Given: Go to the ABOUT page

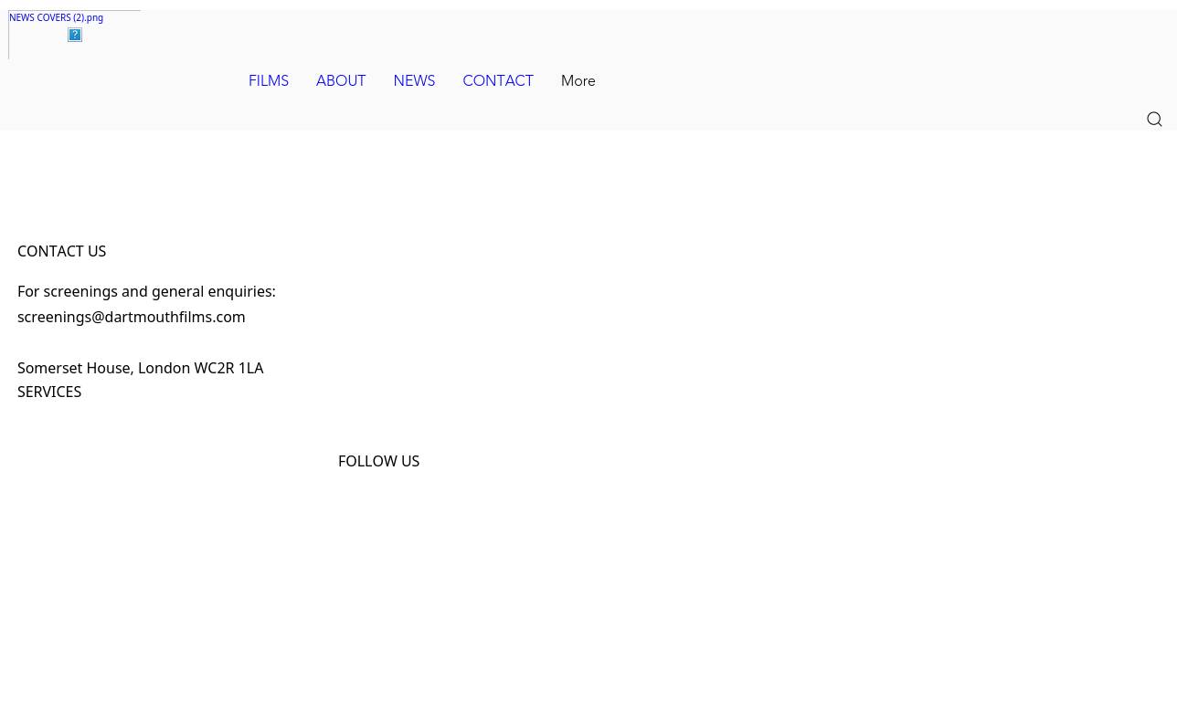Looking at the screenshot, I should (x=340, y=81).
